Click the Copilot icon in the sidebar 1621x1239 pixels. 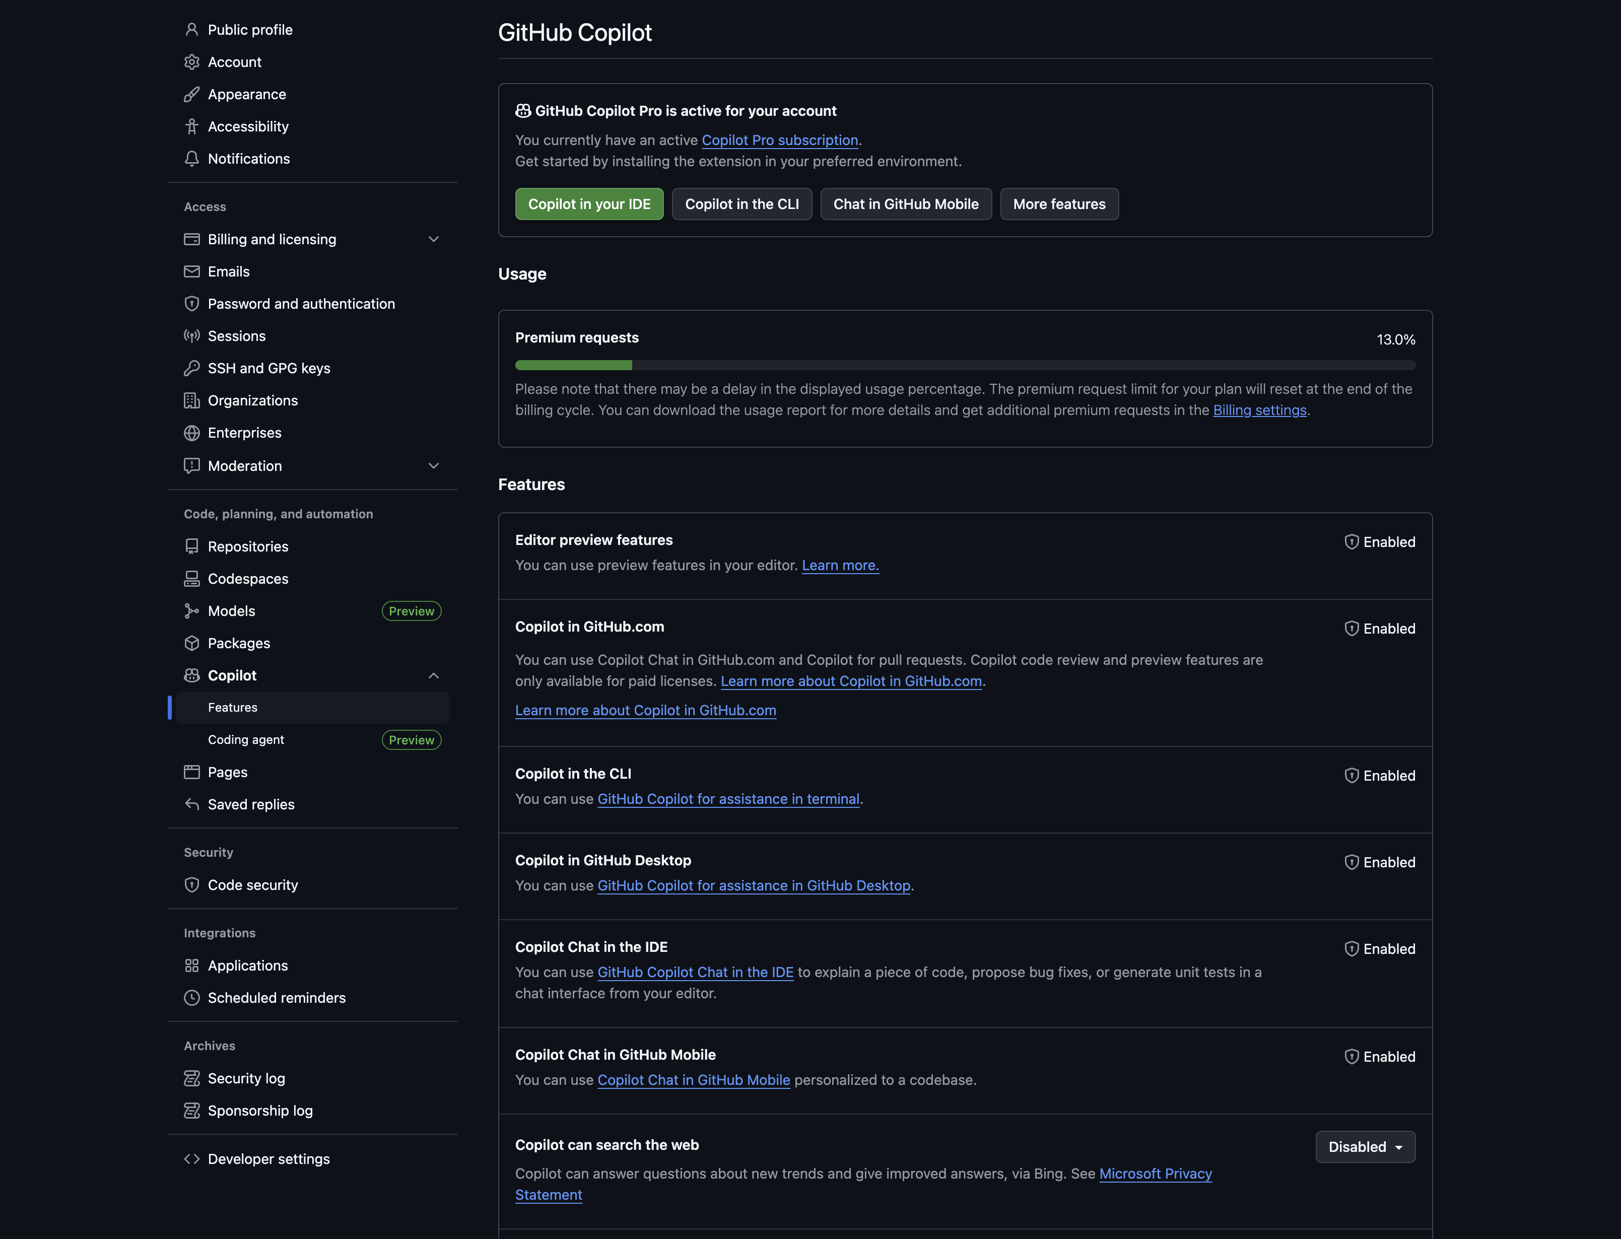[x=192, y=675]
